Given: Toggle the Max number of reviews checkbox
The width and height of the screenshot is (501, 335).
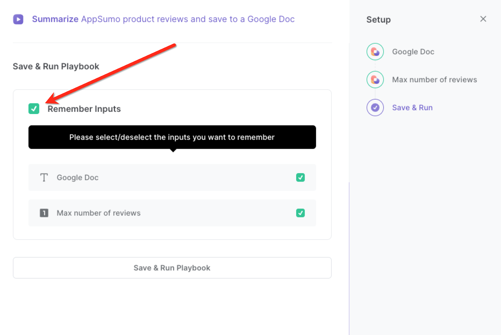Looking at the screenshot, I should click(300, 213).
